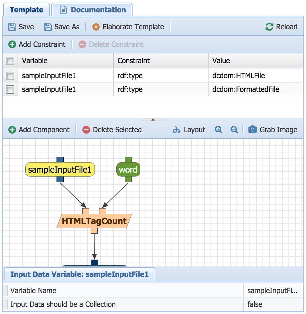Zoom in on the workflow canvas

[x=219, y=130]
